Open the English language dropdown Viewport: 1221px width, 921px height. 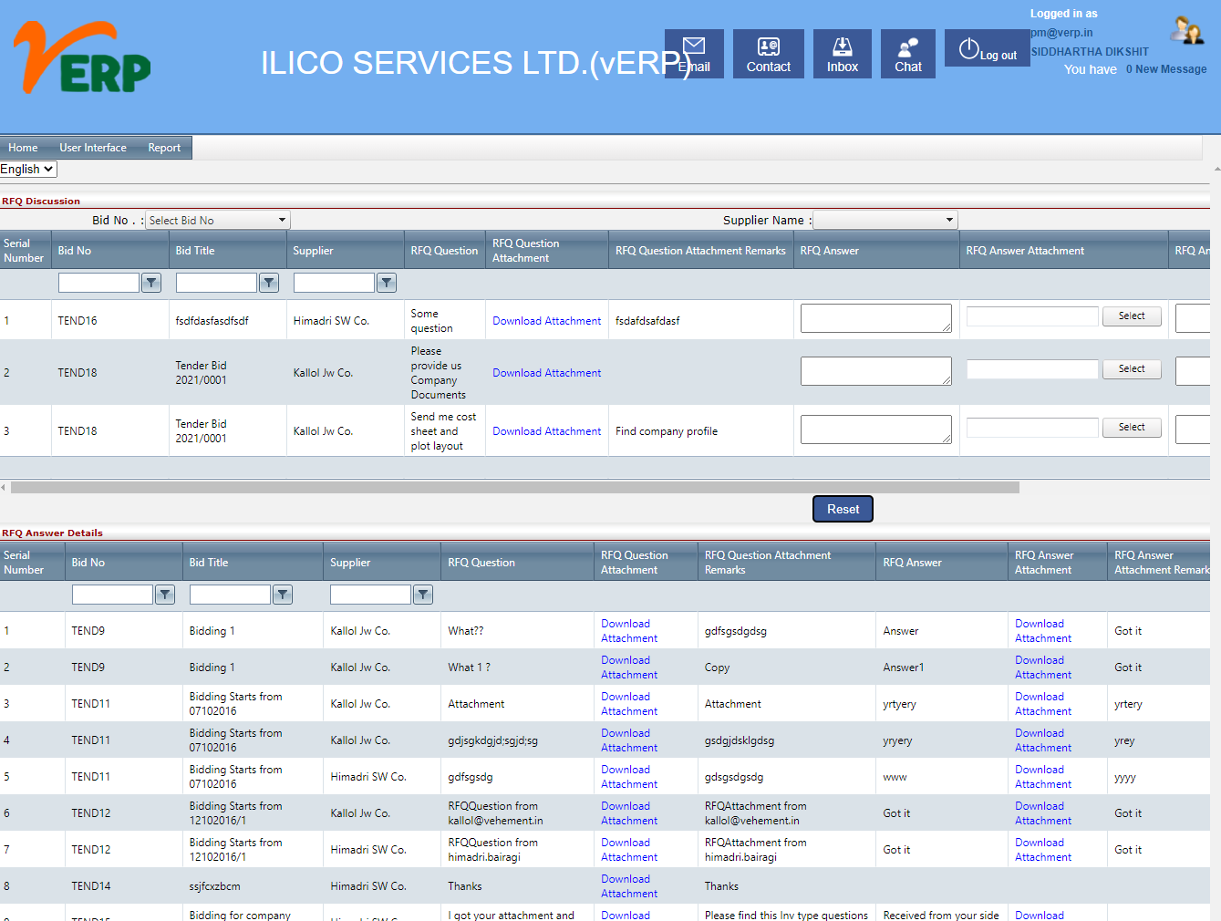point(28,169)
